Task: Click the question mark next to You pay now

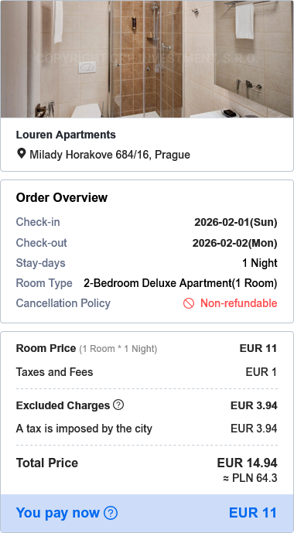Action: [x=111, y=513]
